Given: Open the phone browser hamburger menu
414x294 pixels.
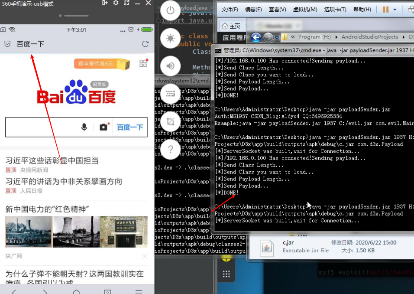Looking at the screenshot, I should pos(139,292).
